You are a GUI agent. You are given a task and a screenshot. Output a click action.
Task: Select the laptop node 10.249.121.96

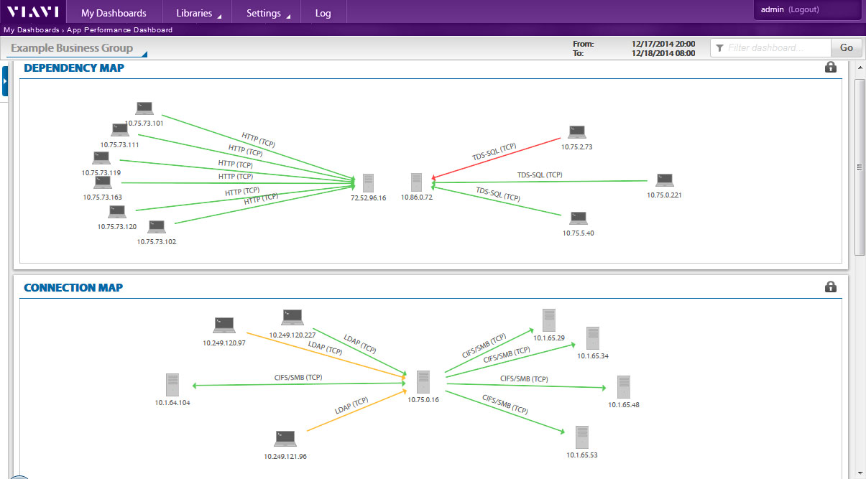point(285,439)
